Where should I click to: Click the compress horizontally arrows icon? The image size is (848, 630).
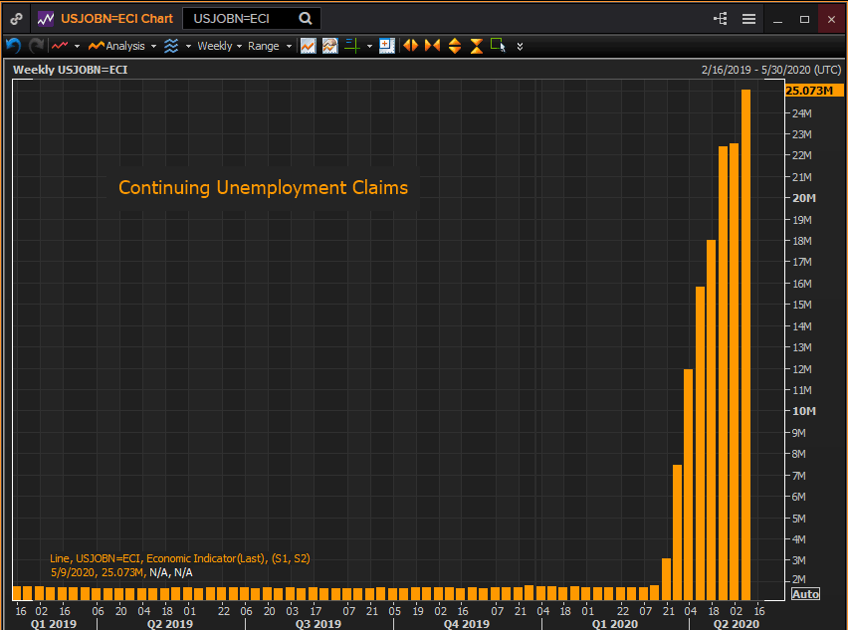432,46
